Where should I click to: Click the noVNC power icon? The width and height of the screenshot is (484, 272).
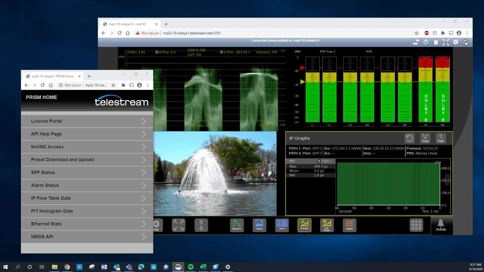point(426,42)
